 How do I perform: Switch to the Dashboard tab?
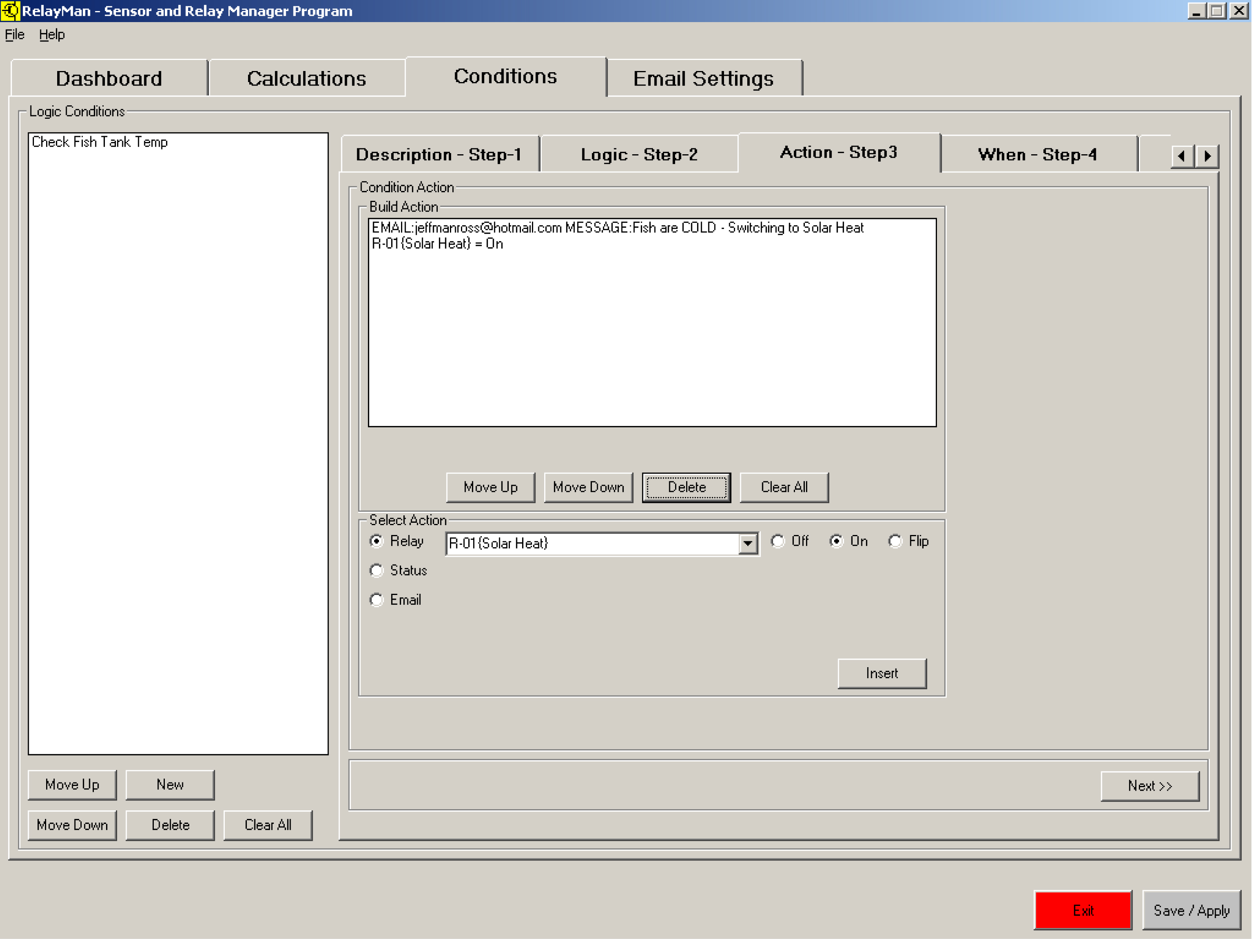coord(109,78)
